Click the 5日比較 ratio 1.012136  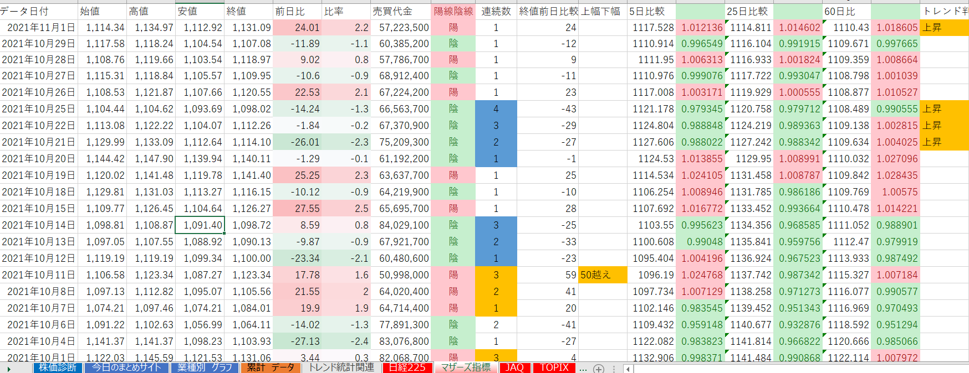pos(700,28)
